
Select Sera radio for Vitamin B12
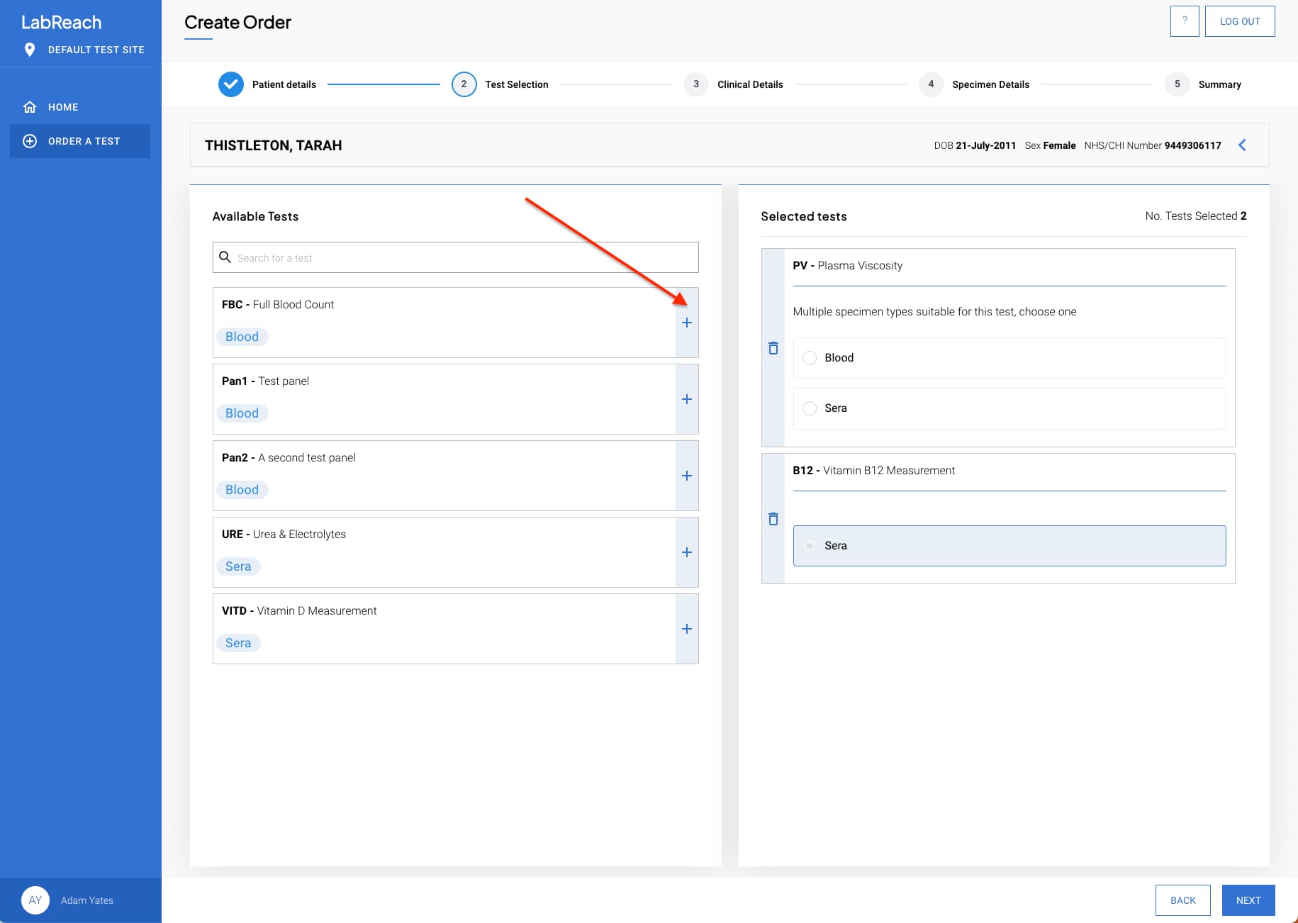tap(810, 546)
